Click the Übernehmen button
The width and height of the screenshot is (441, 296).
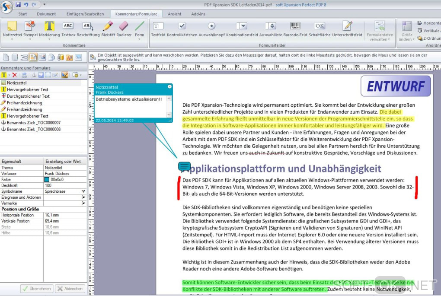(x=37, y=288)
